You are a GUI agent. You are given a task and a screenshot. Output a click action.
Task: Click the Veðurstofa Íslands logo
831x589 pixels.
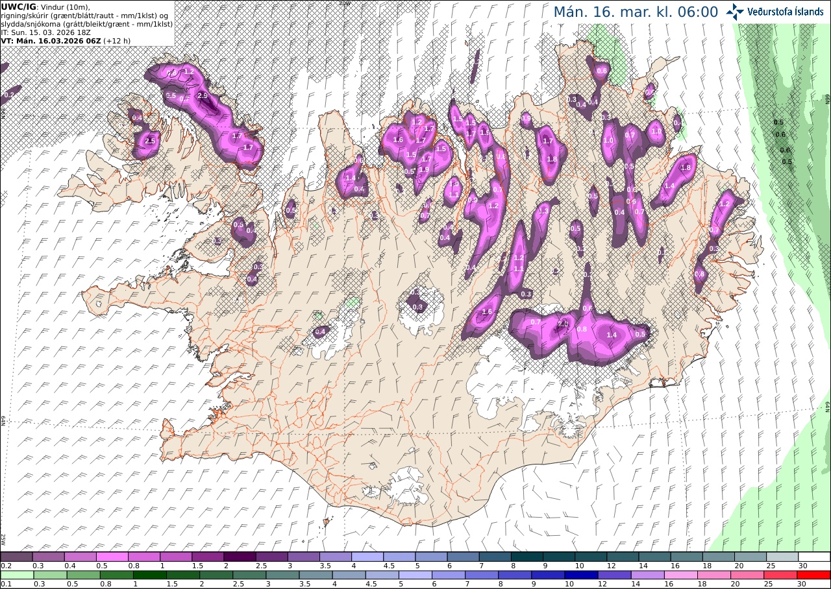pos(775,11)
